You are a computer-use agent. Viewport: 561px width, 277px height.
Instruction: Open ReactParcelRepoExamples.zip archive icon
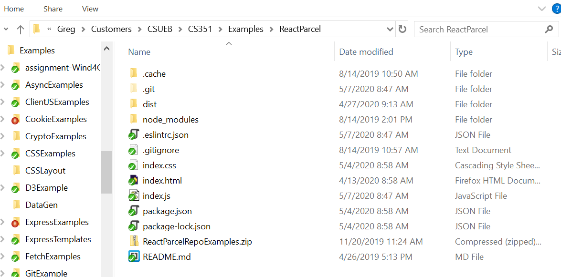pyautogui.click(x=134, y=241)
